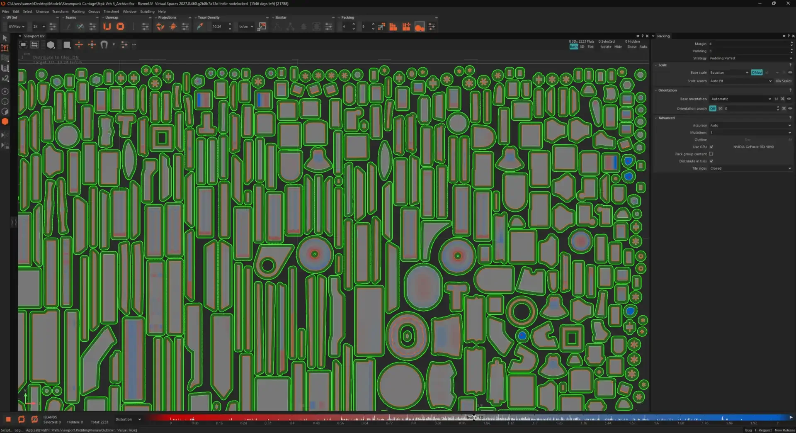Viewport: 796px width, 433px height.
Task: Activate the orange transform T tool in sidebar
Action: click(x=5, y=48)
